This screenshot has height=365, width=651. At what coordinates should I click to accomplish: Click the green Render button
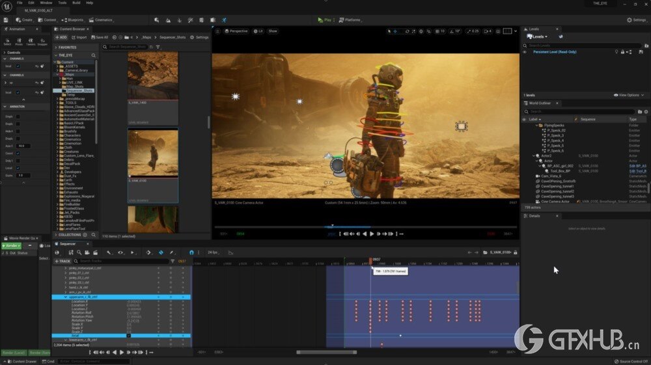pyautogui.click(x=11, y=245)
